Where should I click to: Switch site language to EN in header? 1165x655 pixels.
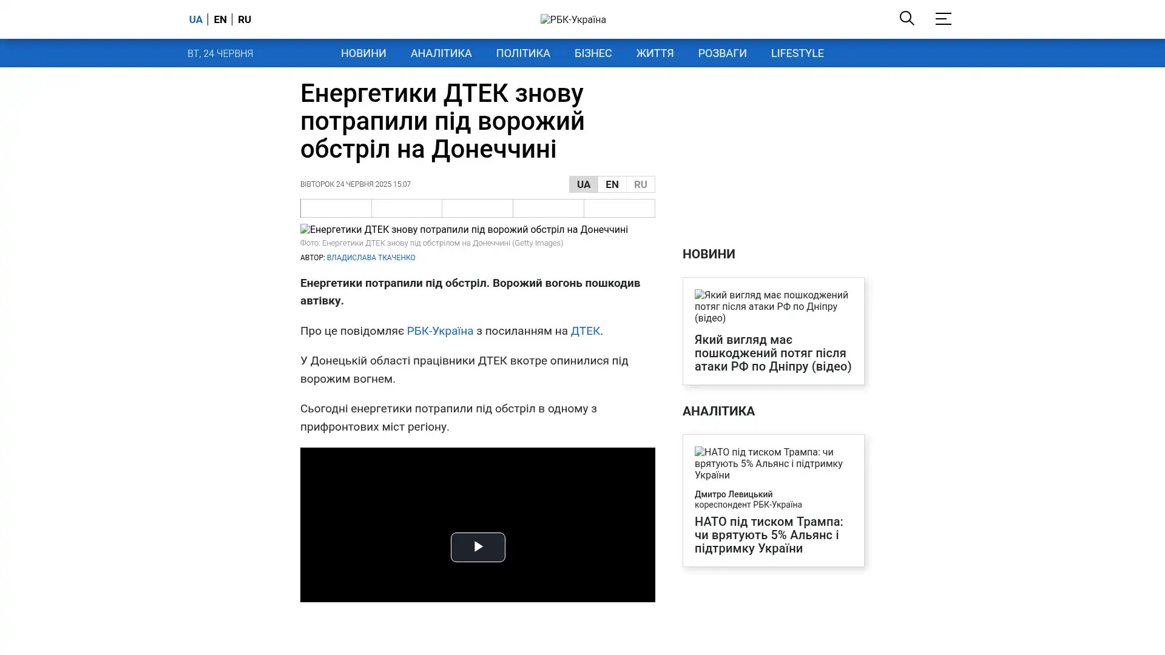[220, 19]
